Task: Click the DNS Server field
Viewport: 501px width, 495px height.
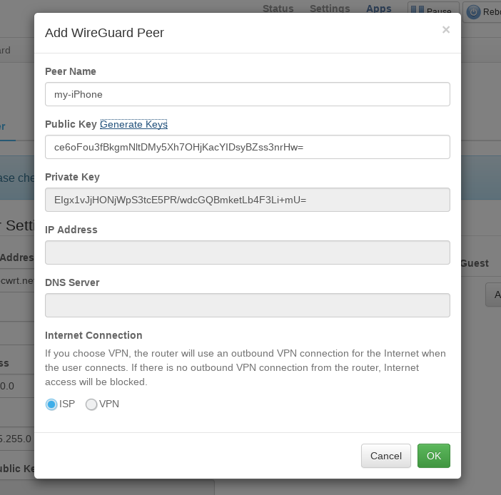Action: (x=247, y=305)
